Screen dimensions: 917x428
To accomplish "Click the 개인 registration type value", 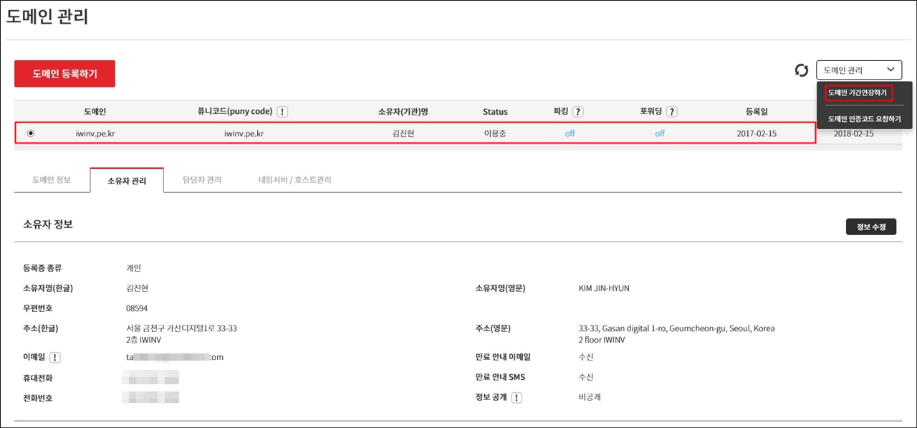I will 133,268.
